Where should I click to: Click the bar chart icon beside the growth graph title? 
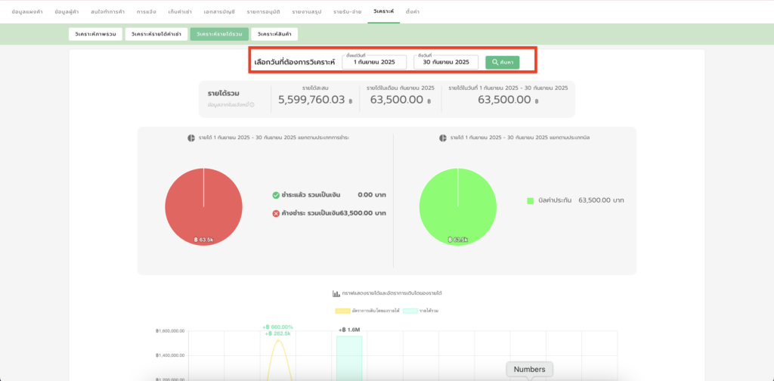tap(336, 293)
